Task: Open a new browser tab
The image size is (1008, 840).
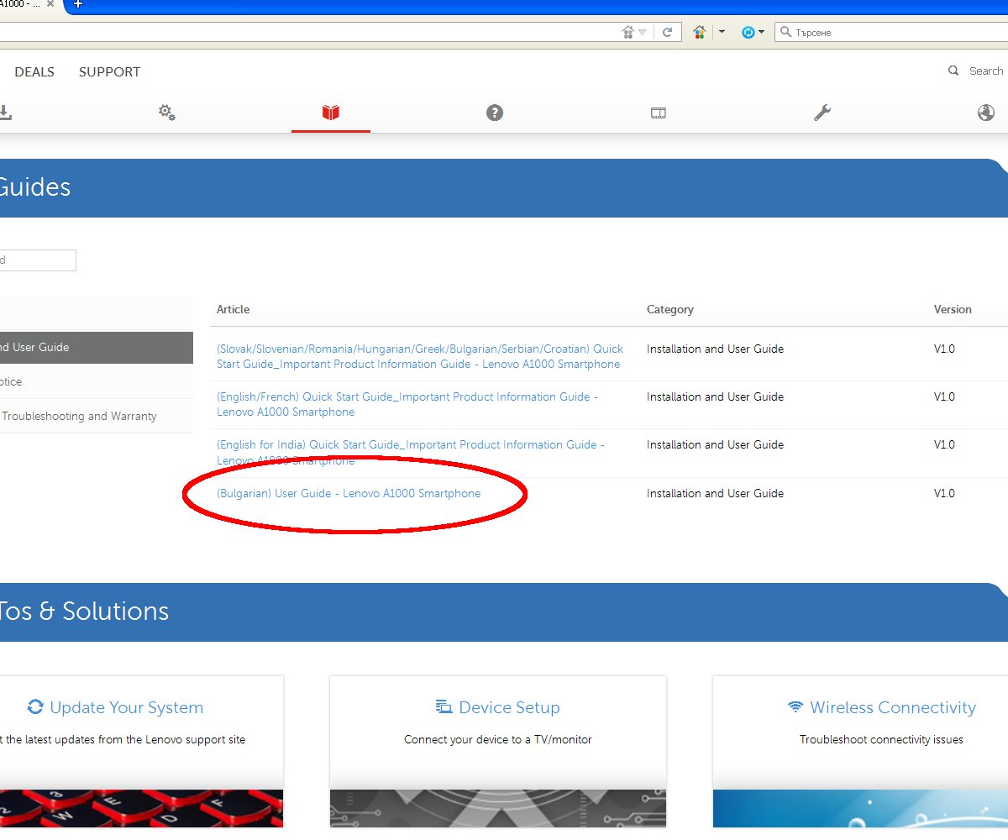Action: pos(78,4)
